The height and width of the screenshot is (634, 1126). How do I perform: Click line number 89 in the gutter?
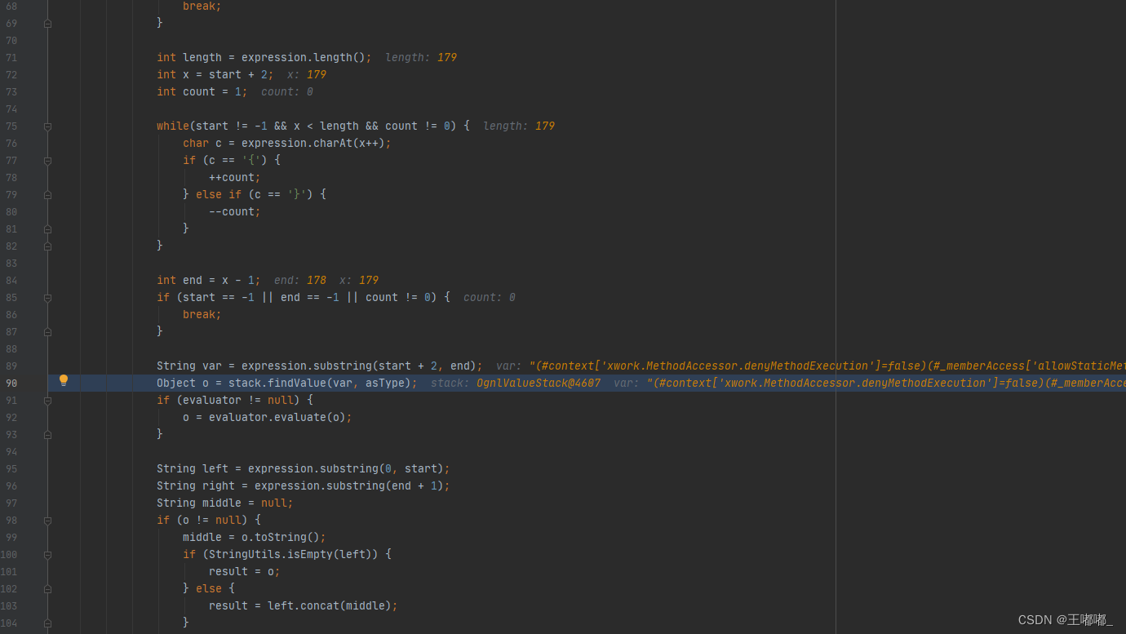click(x=11, y=366)
